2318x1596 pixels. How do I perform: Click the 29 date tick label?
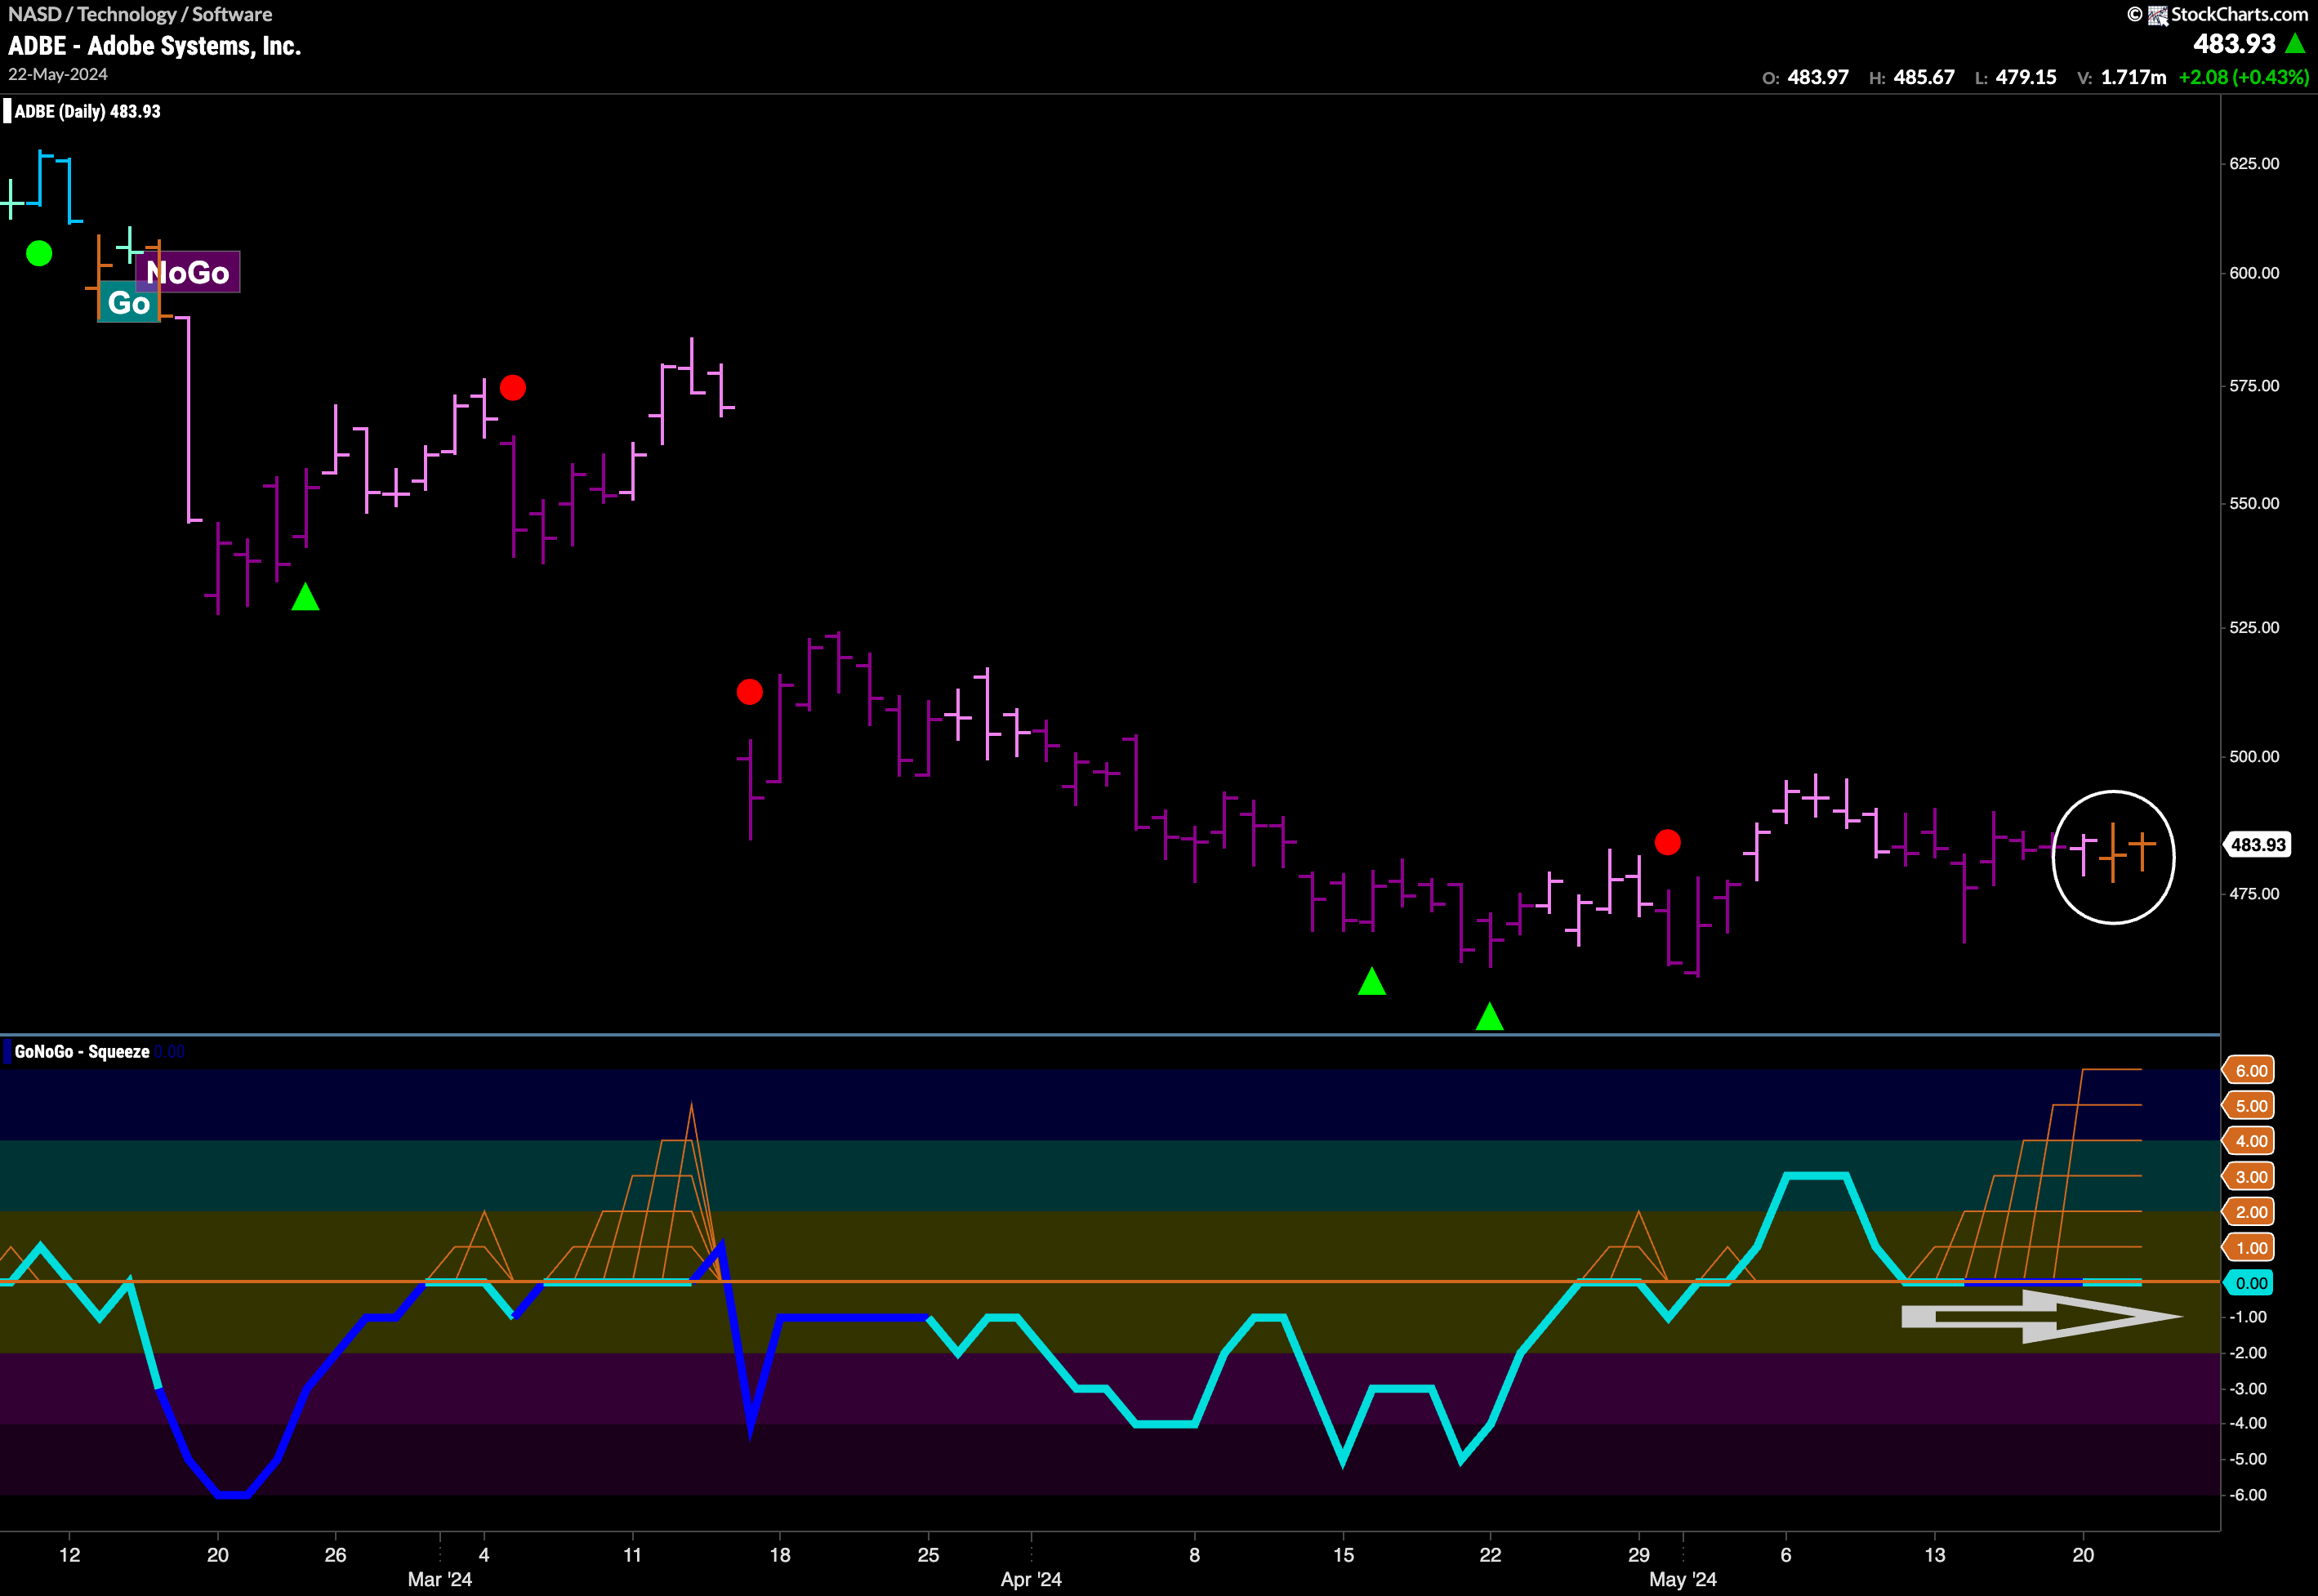coord(1639,1555)
